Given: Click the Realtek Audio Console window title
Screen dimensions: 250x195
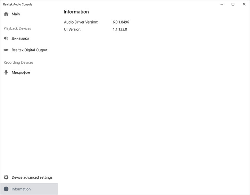Looking at the screenshot, I should tap(18, 4).
